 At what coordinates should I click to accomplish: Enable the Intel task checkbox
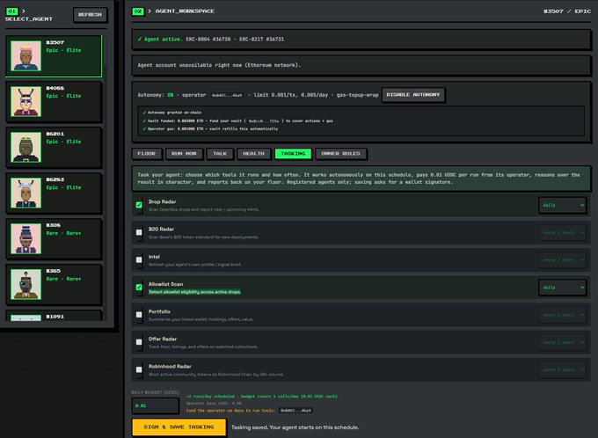click(x=139, y=259)
